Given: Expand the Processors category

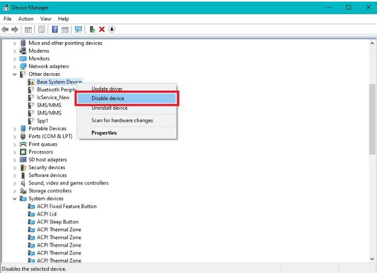Looking at the screenshot, I should (x=15, y=152).
